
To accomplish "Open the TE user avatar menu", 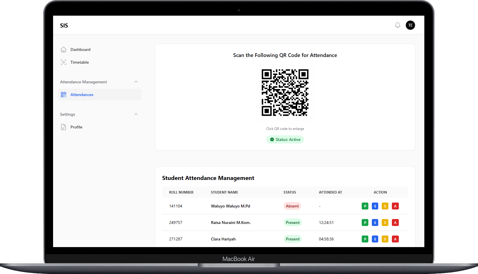I will pos(410,25).
